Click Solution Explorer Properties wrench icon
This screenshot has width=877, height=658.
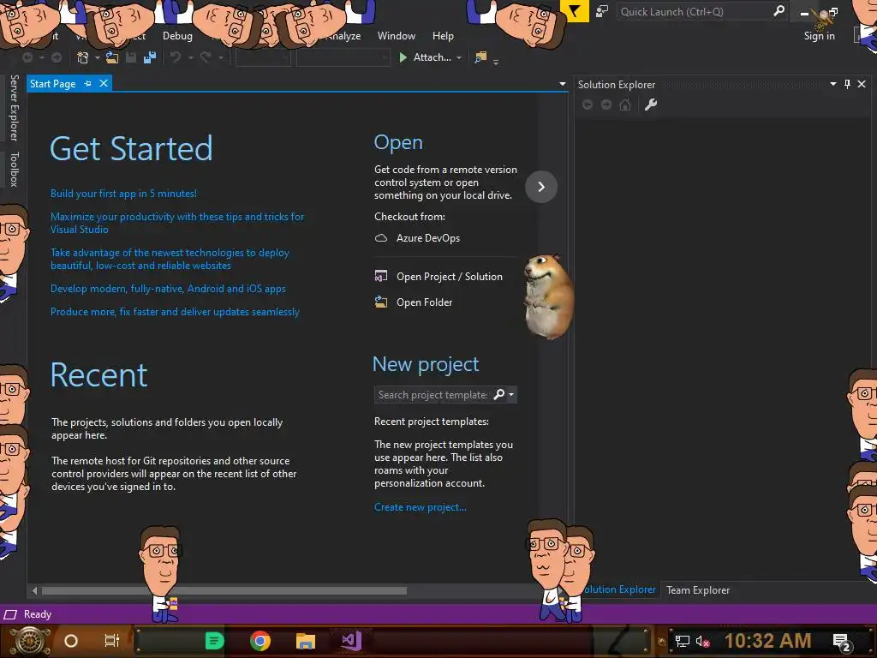(651, 105)
